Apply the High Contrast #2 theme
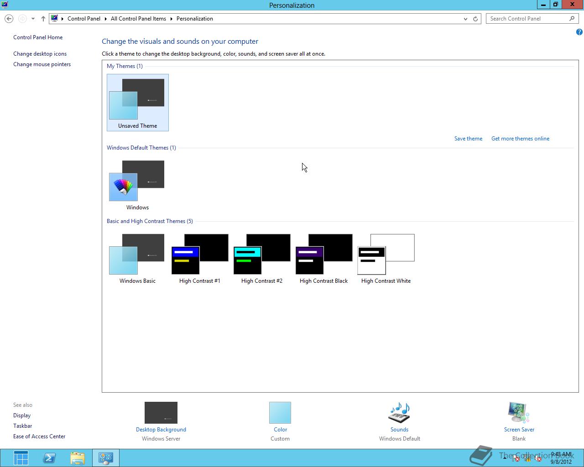 (x=261, y=258)
